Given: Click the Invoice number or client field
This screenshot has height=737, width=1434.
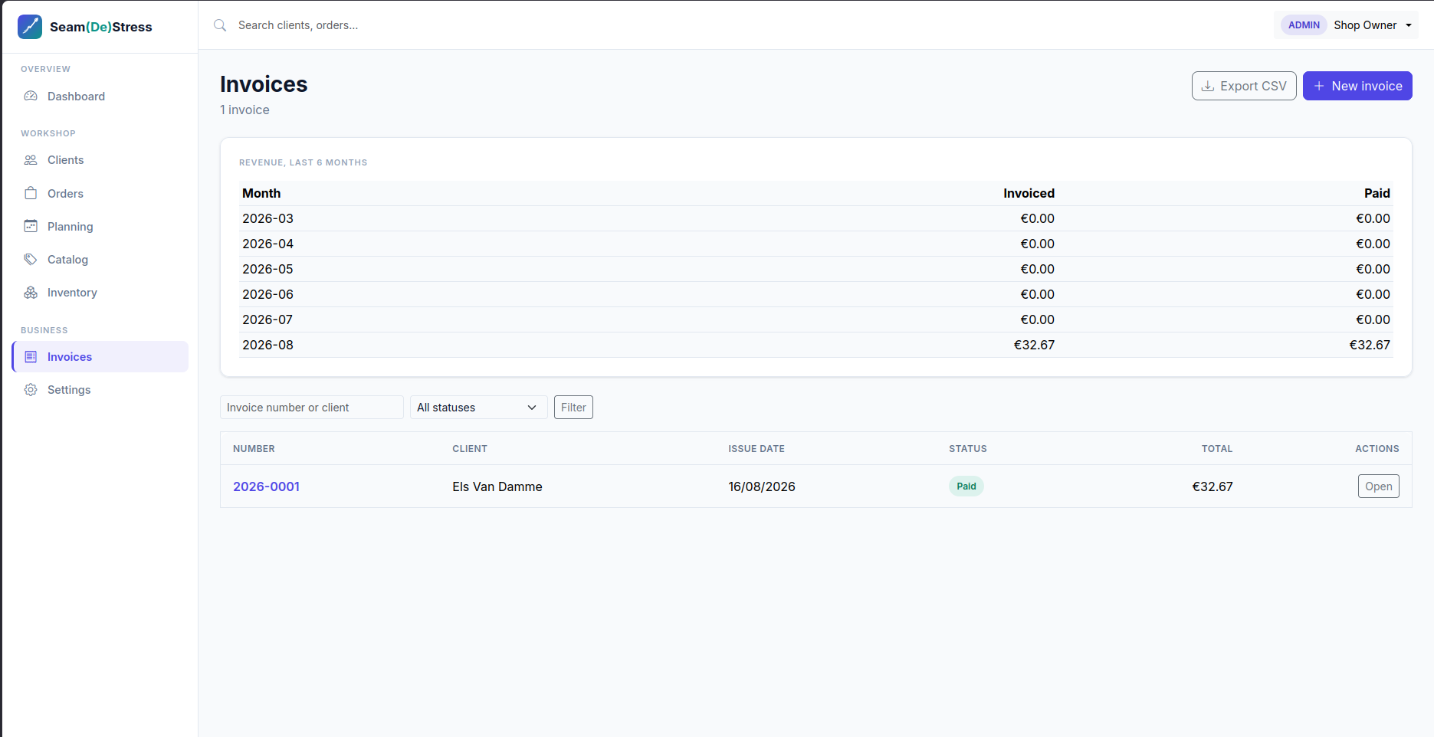Looking at the screenshot, I should click(311, 408).
